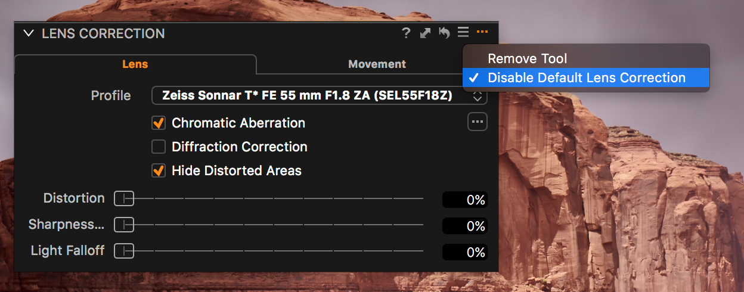The image size is (744, 292).
Task: Toggle the Chromatic Aberration checkbox
Action: point(159,123)
